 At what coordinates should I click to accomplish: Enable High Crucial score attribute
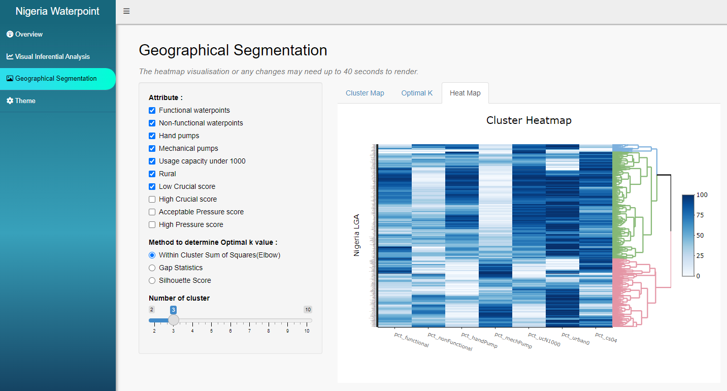pos(152,199)
